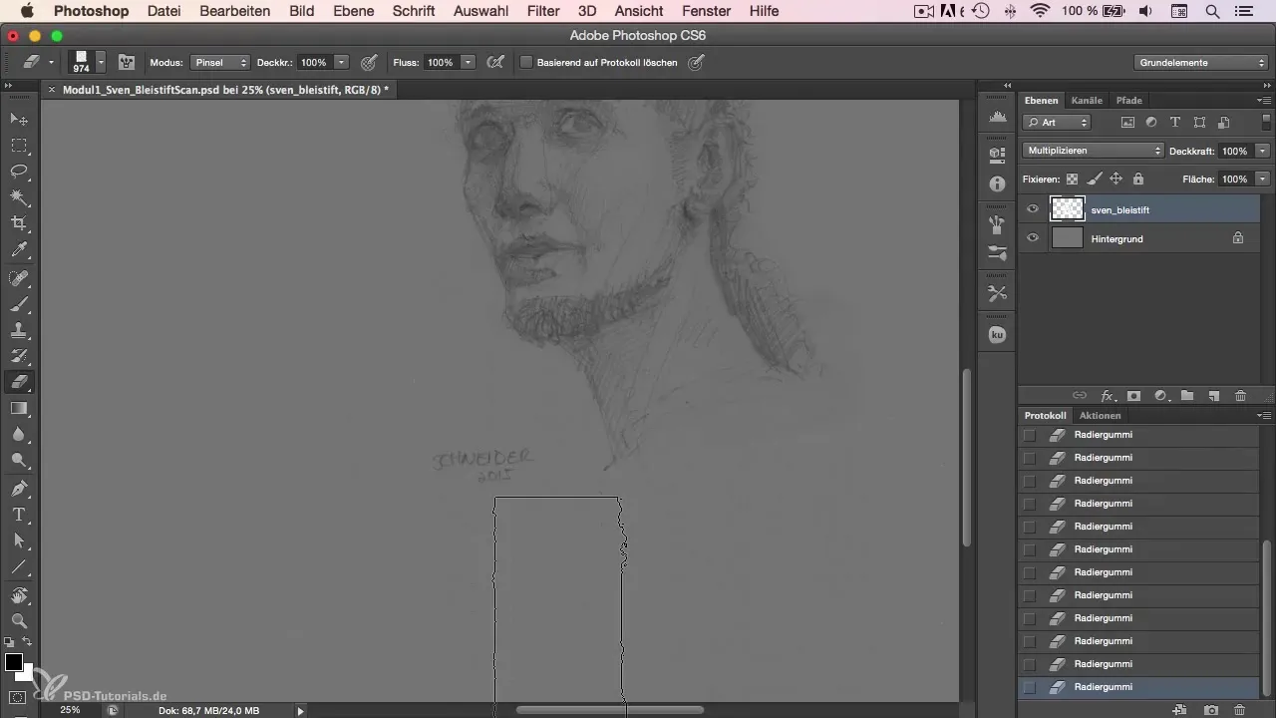Open layer effects fx menu
1276x718 pixels.
pyautogui.click(x=1108, y=396)
